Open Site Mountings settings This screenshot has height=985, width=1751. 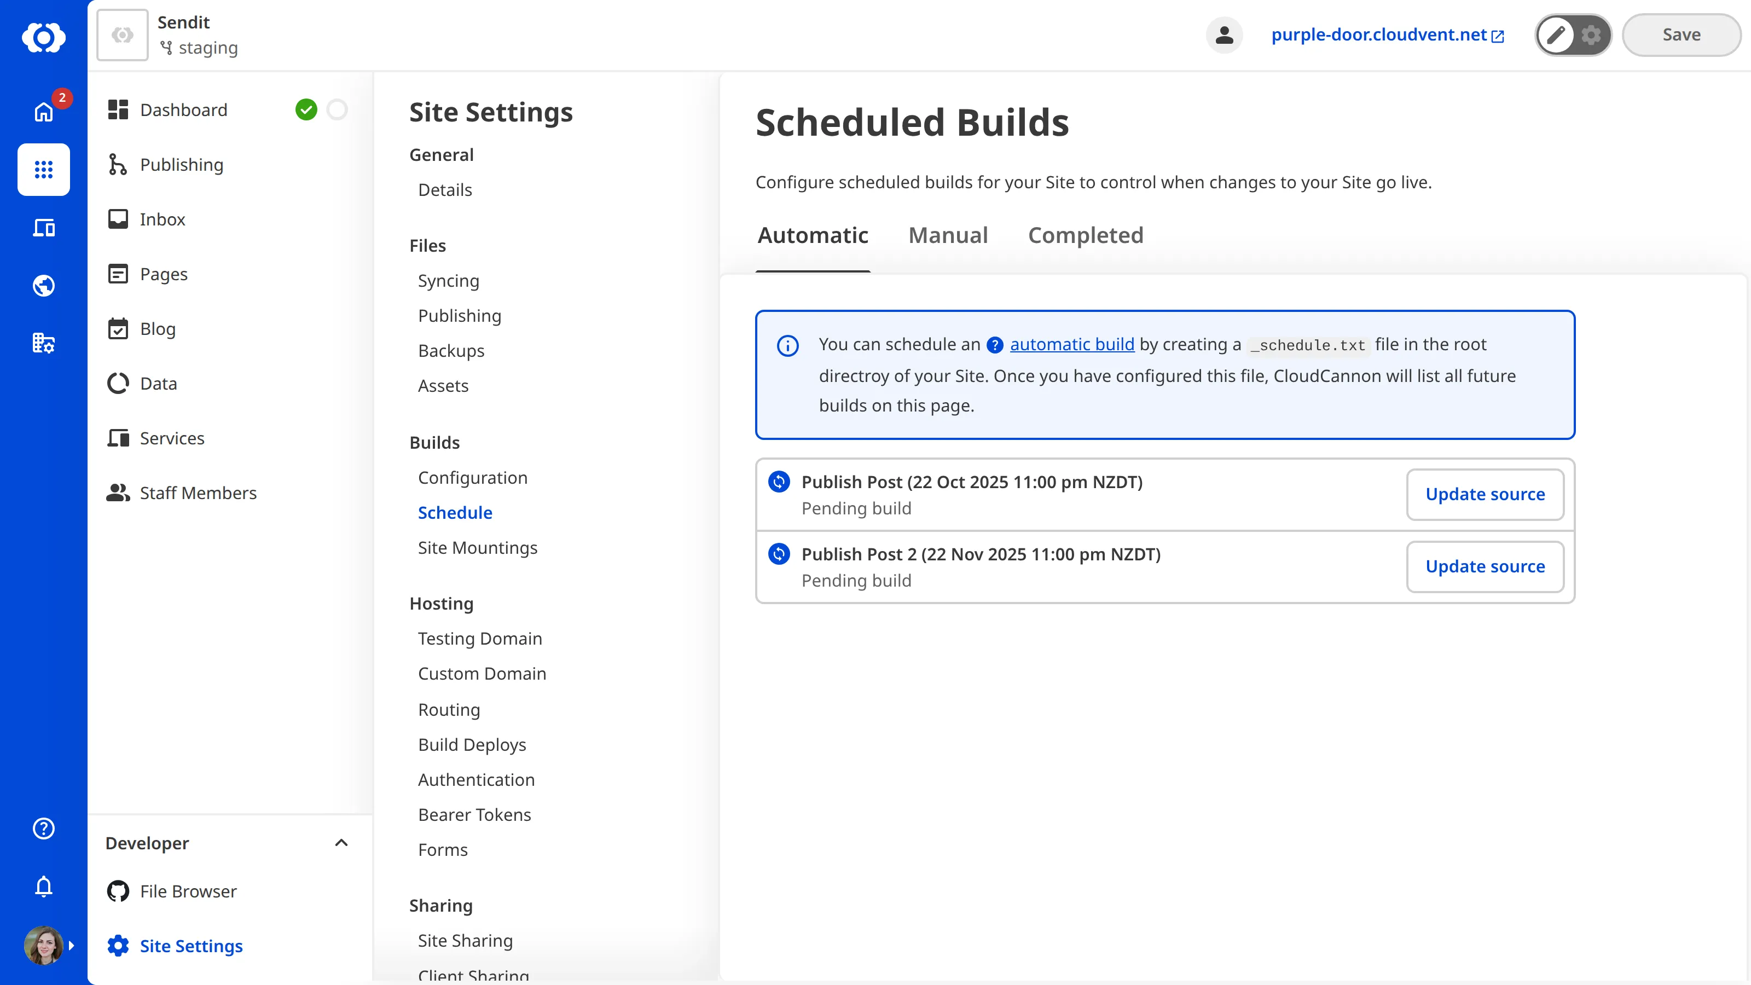pyautogui.click(x=477, y=548)
